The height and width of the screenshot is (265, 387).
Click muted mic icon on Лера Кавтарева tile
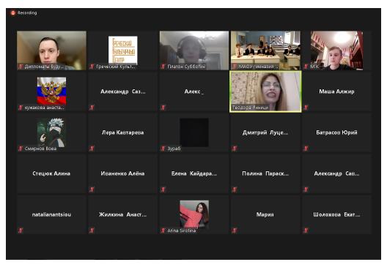pyautogui.click(x=92, y=149)
